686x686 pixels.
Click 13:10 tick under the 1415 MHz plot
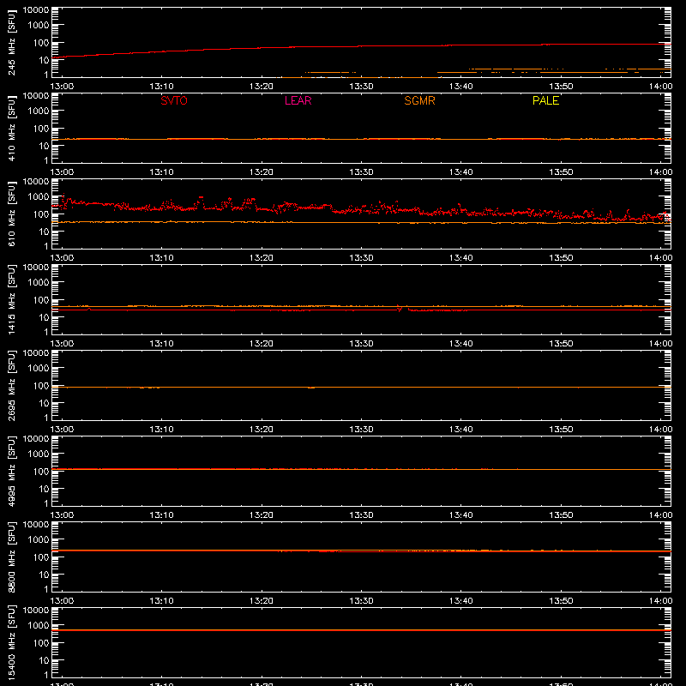(161, 344)
